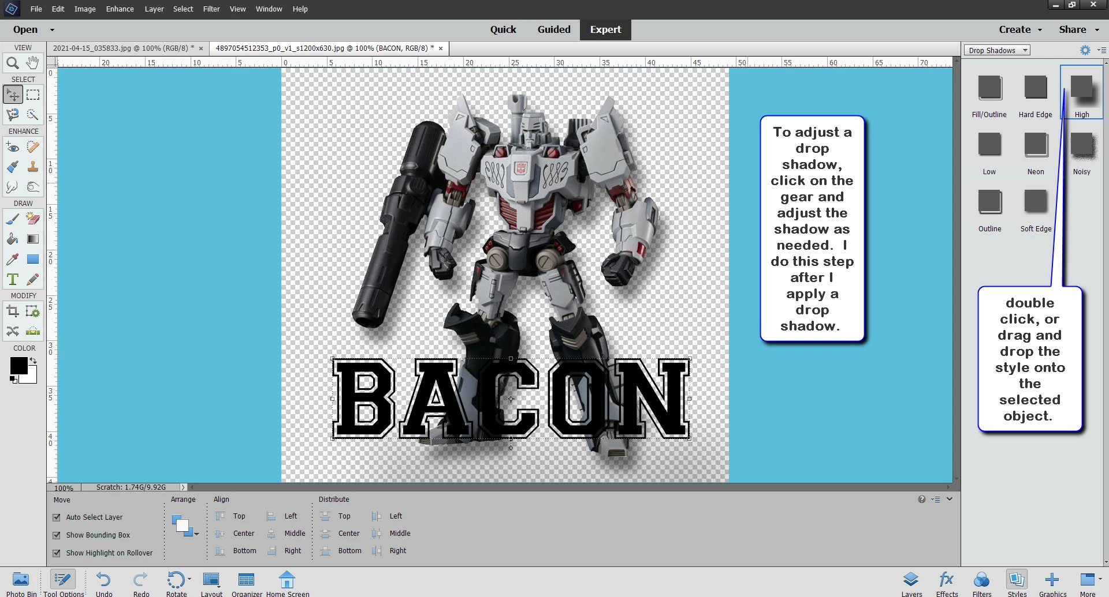Screen dimensions: 1109x597
Task: Switch to Quick edit mode
Action: [x=503, y=30]
